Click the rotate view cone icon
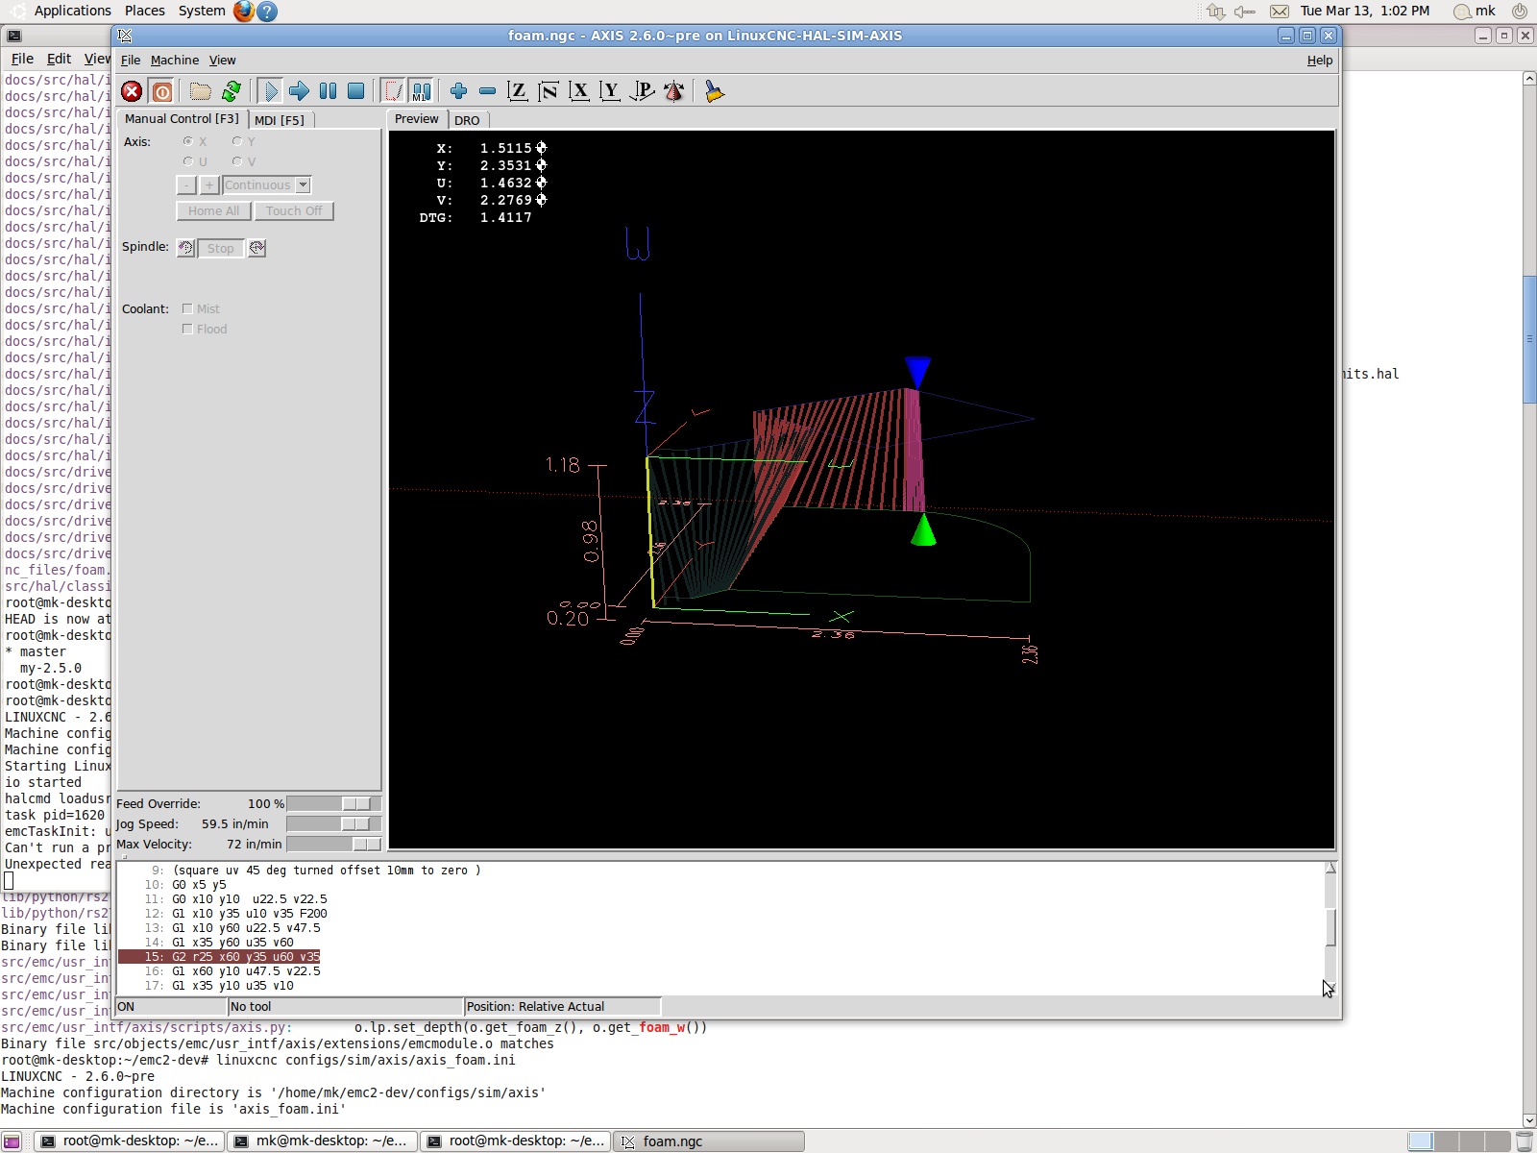Viewport: 1537px width, 1153px height. pyautogui.click(x=674, y=91)
